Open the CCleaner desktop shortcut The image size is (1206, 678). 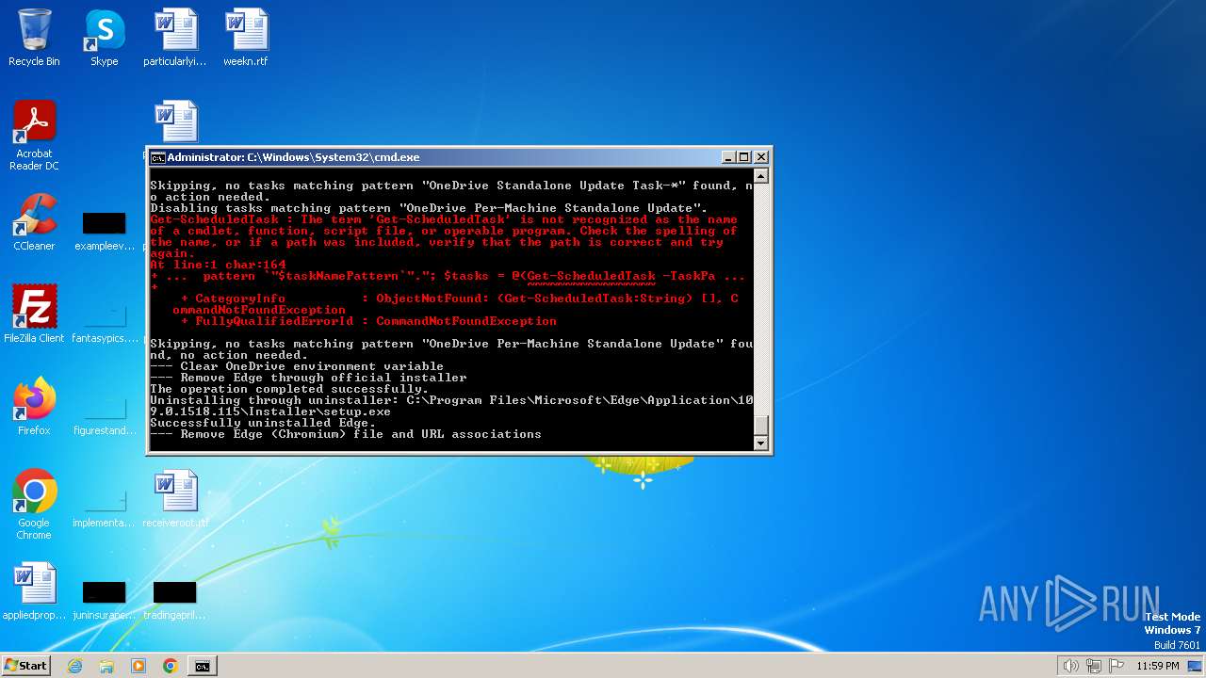[34, 222]
